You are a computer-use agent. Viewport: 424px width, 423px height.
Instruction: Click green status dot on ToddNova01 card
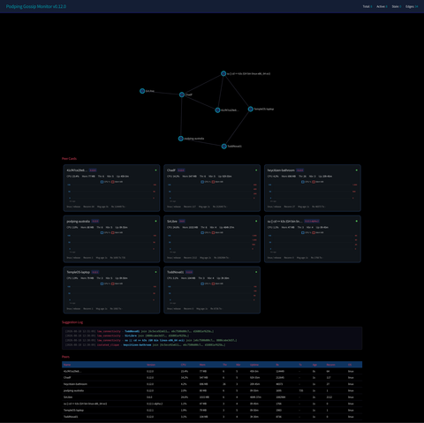256,272
